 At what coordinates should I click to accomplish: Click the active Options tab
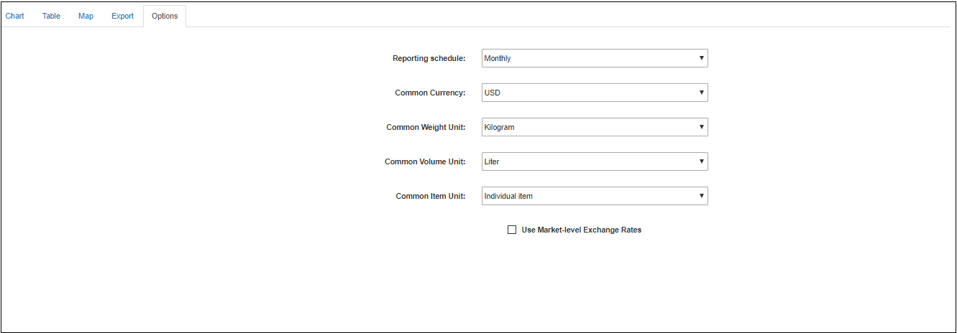coord(165,16)
